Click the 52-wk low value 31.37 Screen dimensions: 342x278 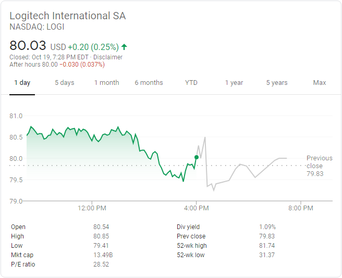(267, 255)
